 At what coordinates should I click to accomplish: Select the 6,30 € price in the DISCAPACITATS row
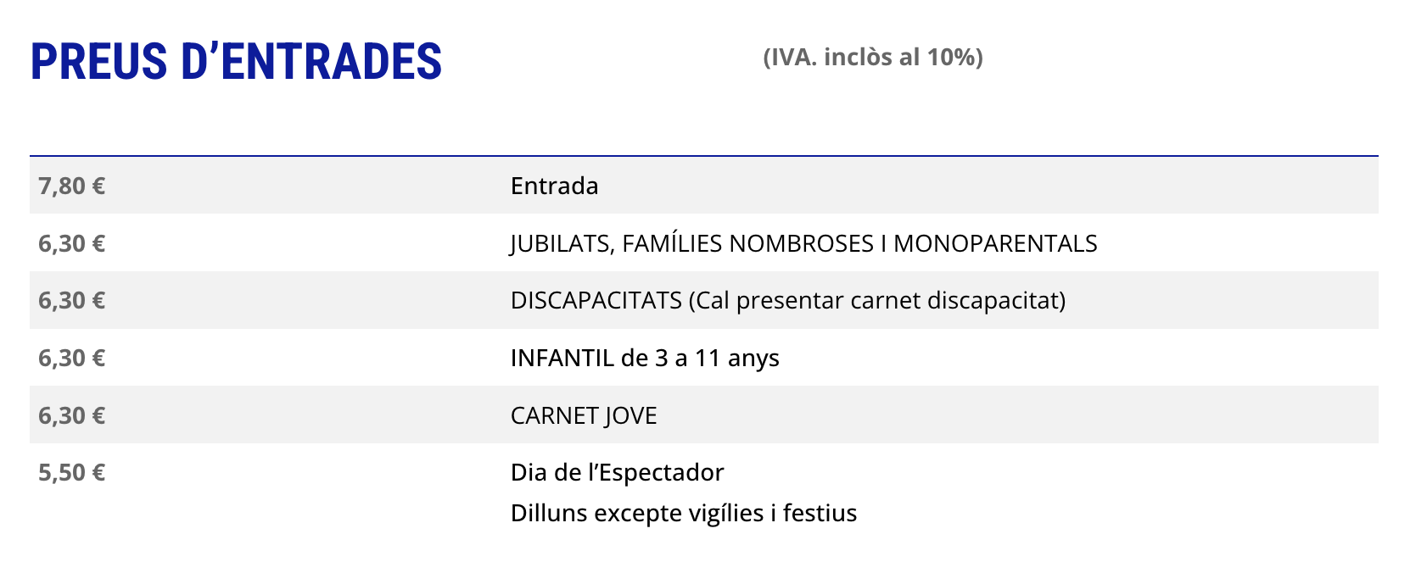click(72, 300)
